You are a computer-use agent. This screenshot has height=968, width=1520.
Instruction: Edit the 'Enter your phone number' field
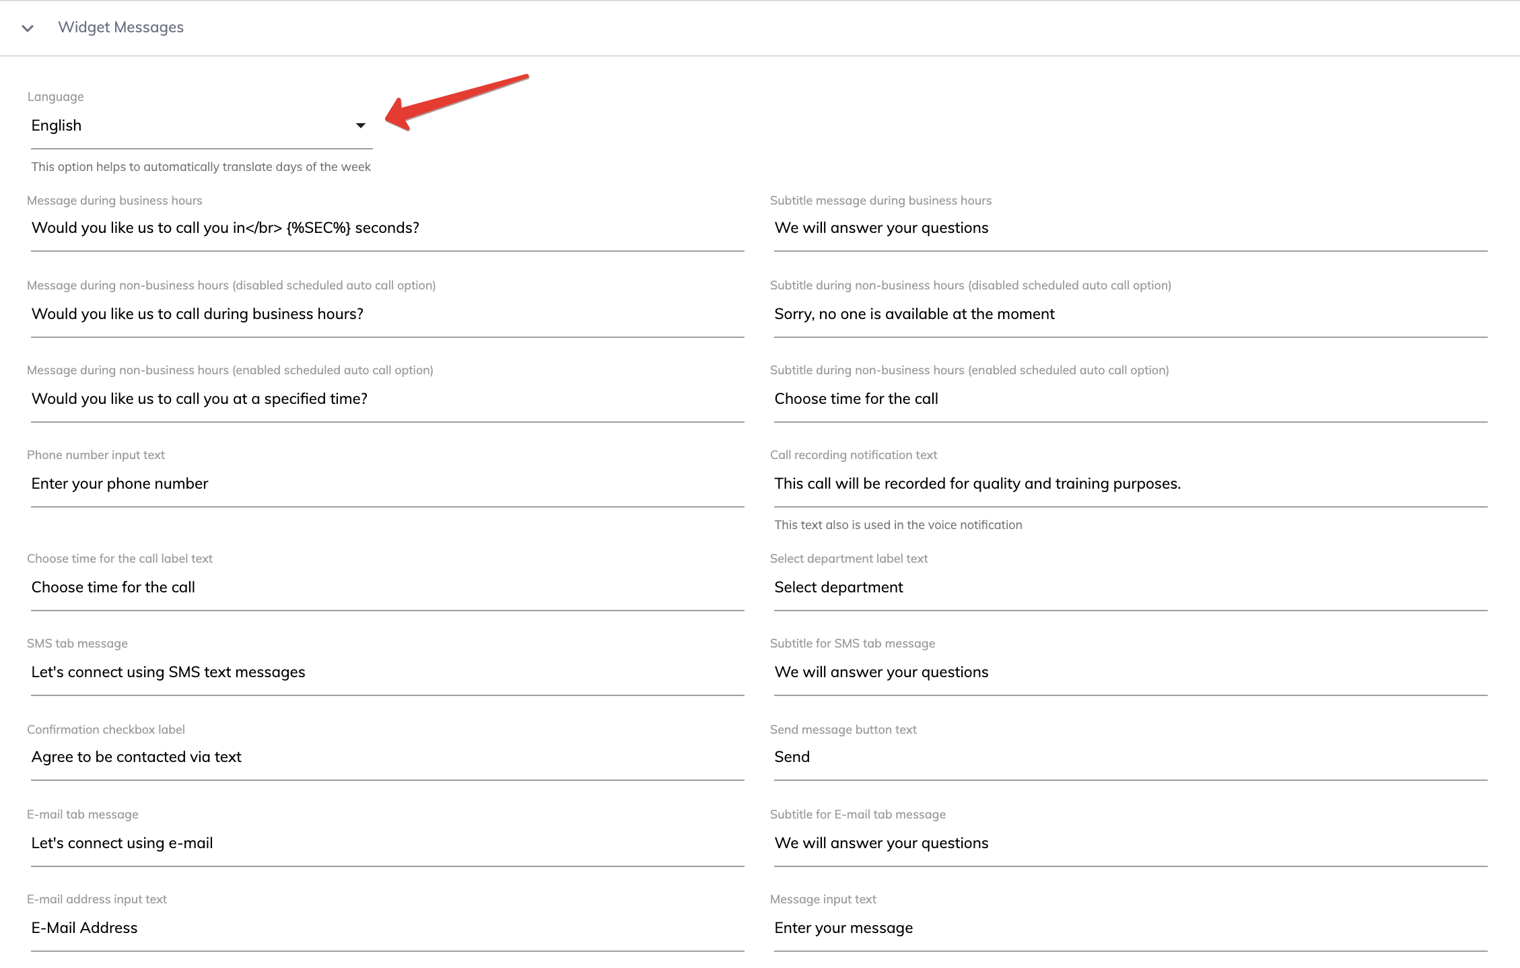pyautogui.click(x=386, y=484)
